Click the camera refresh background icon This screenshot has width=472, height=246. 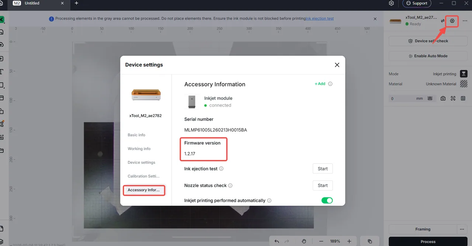point(443,98)
